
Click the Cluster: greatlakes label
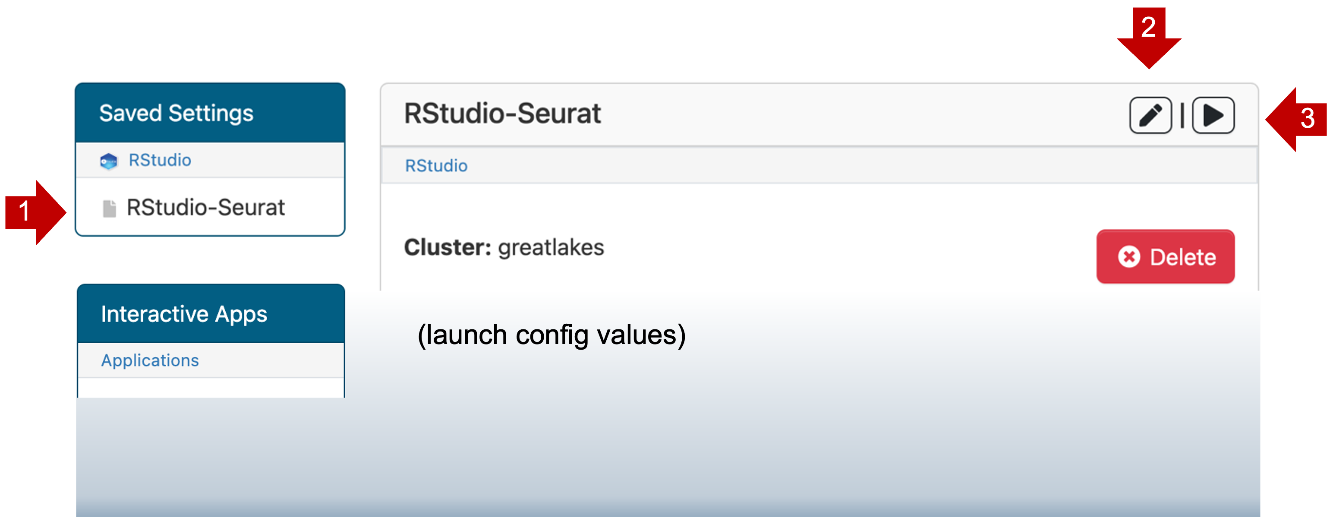click(x=504, y=248)
